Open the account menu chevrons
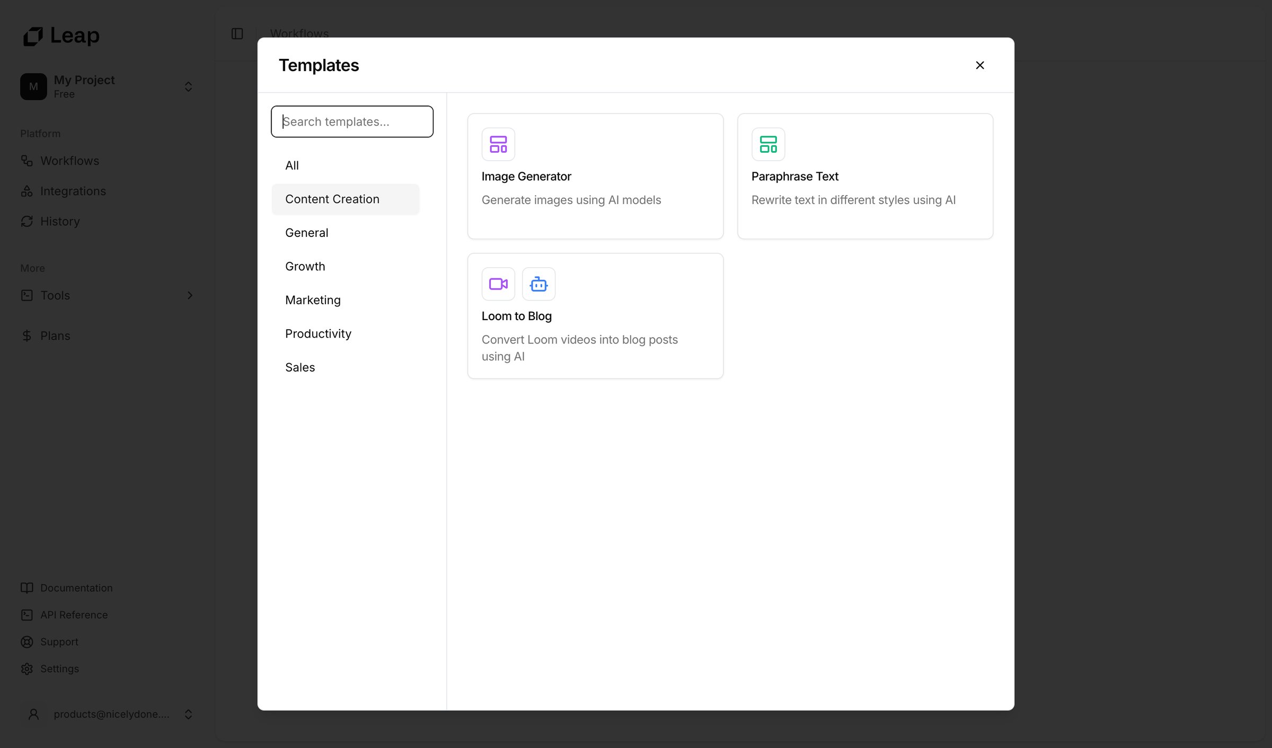This screenshot has width=1272, height=748. 188,714
